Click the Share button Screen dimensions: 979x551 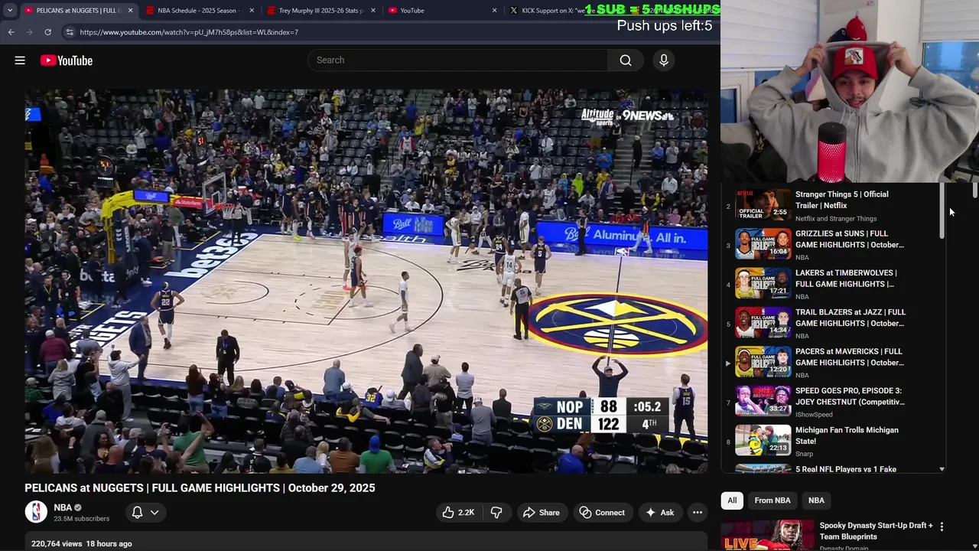click(541, 513)
